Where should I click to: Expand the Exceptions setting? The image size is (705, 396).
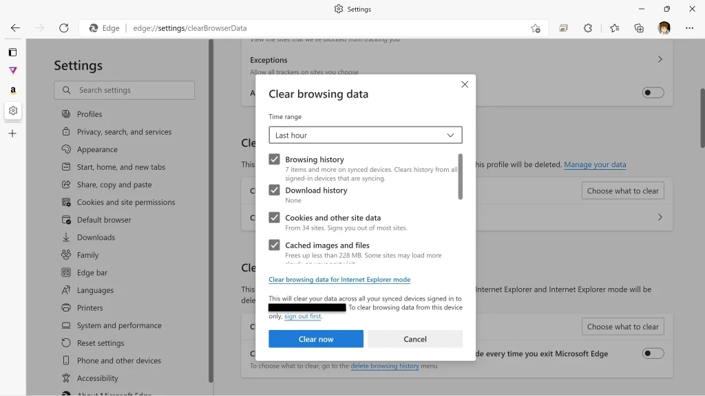(659, 59)
